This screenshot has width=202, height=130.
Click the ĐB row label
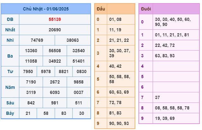[x=10, y=19]
